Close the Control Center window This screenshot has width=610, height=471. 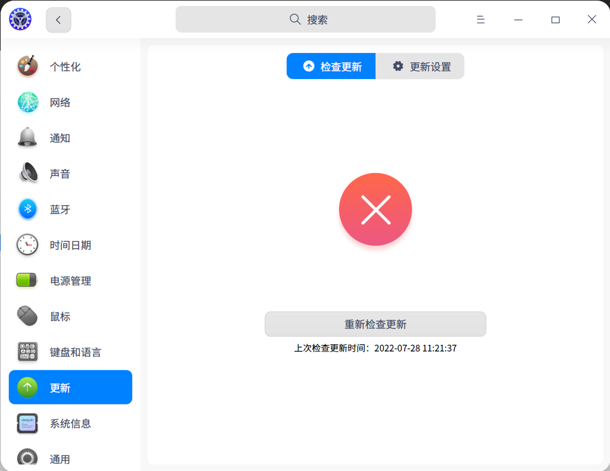[592, 20]
